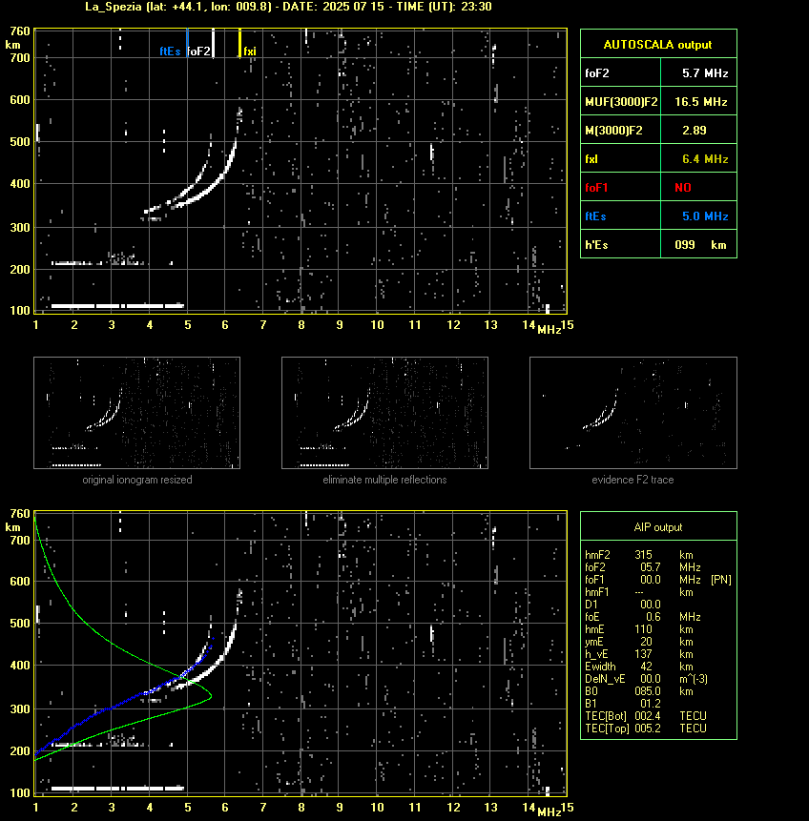This screenshot has height=821, width=809.
Task: Click the Es layer trace in top ionogram
Action: tap(117, 306)
